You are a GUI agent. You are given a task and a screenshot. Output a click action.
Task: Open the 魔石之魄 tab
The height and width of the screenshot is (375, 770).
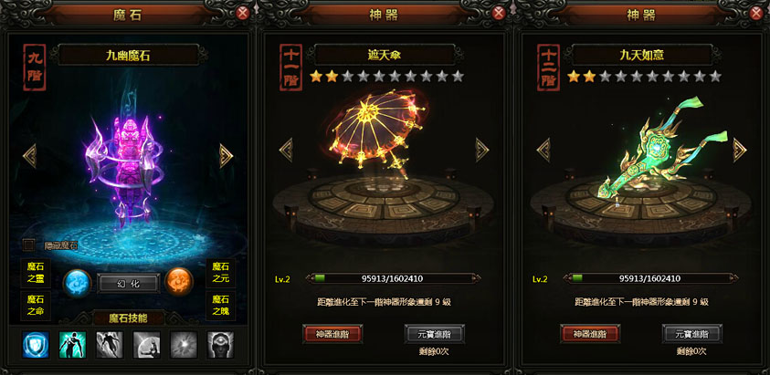coord(220,306)
